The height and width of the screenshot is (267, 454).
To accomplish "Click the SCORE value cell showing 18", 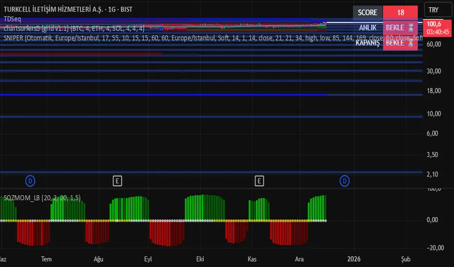I will pos(400,13).
